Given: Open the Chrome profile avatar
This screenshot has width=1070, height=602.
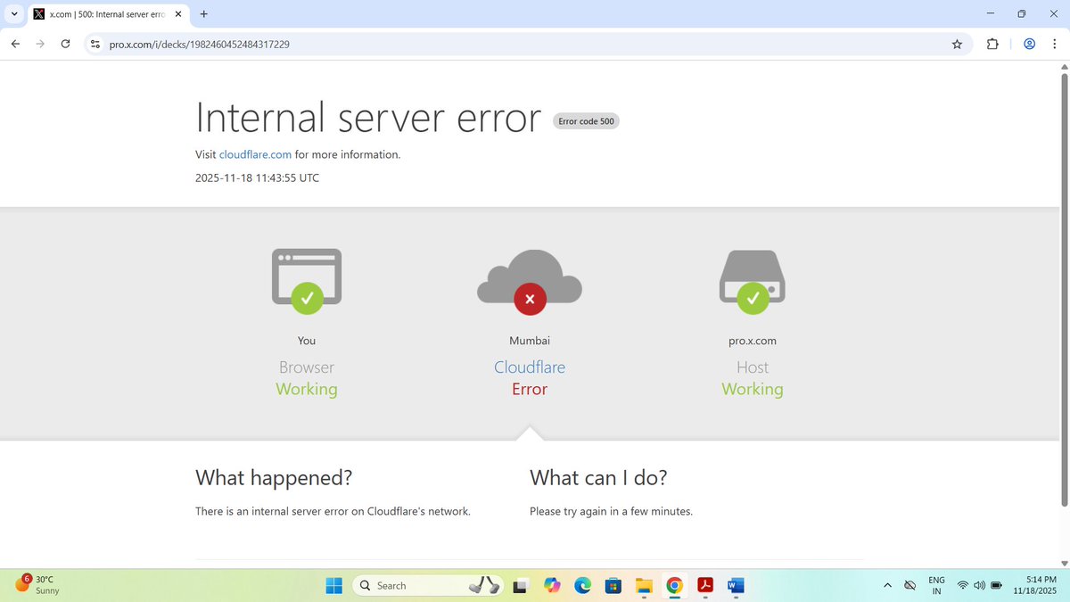Looking at the screenshot, I should (1030, 44).
